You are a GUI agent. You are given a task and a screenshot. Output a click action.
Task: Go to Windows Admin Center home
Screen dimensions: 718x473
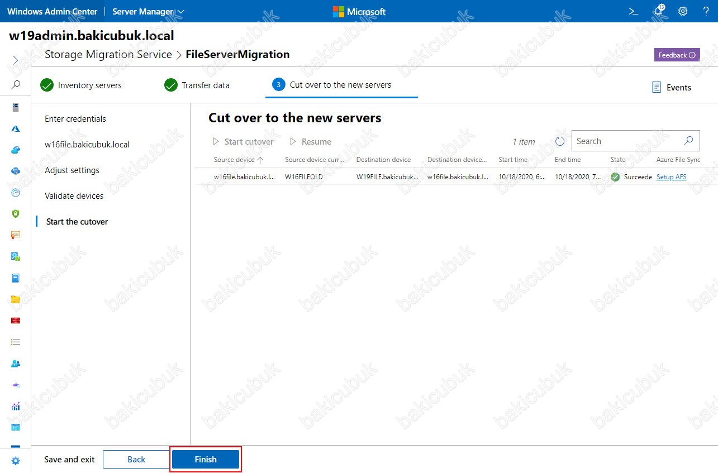click(x=53, y=11)
